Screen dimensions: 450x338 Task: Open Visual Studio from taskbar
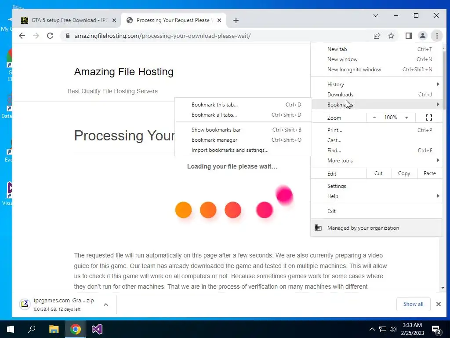point(97,329)
